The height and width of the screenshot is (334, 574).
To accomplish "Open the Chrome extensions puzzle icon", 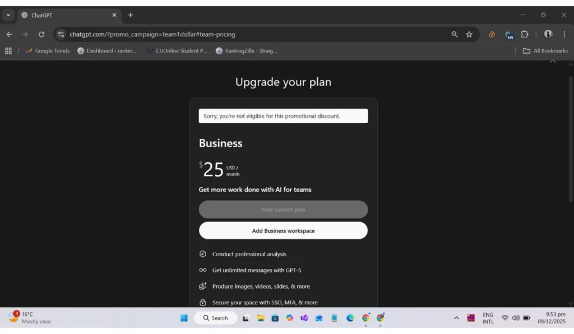I will [x=525, y=34].
